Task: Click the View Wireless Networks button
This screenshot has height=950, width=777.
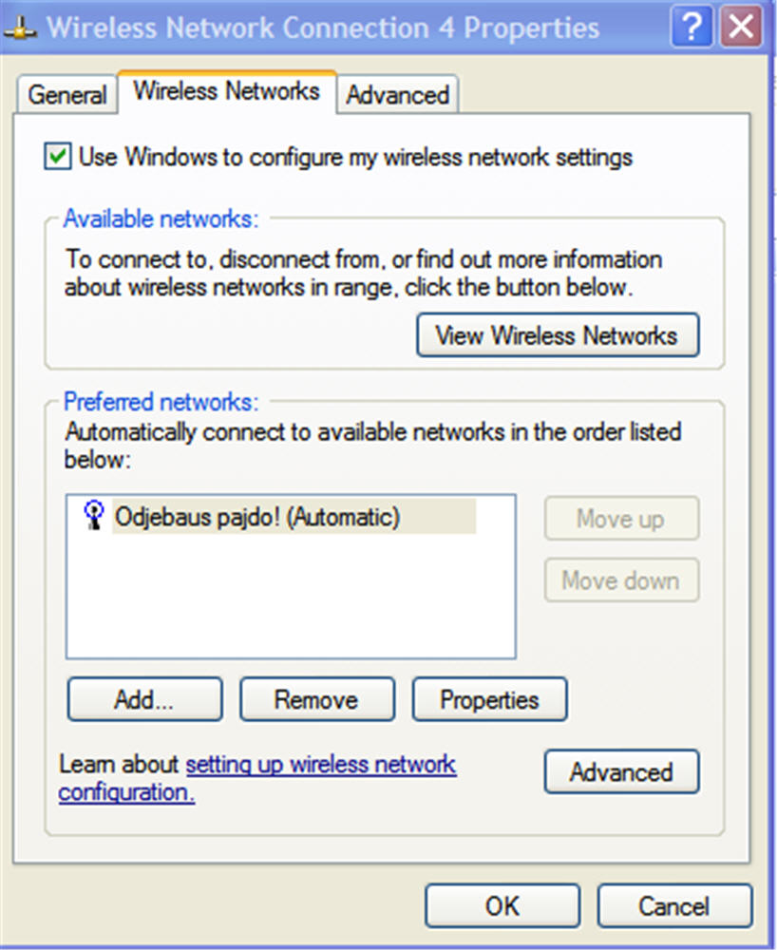Action: [557, 335]
